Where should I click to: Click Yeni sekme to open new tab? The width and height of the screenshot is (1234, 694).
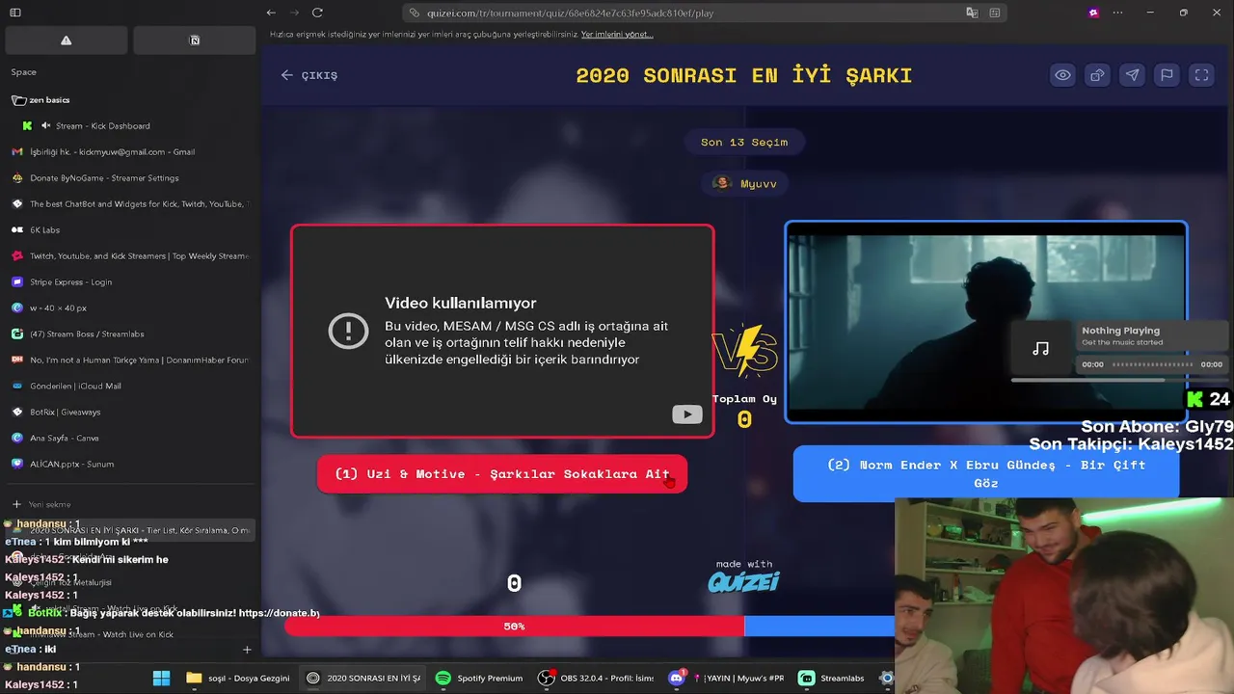point(130,504)
